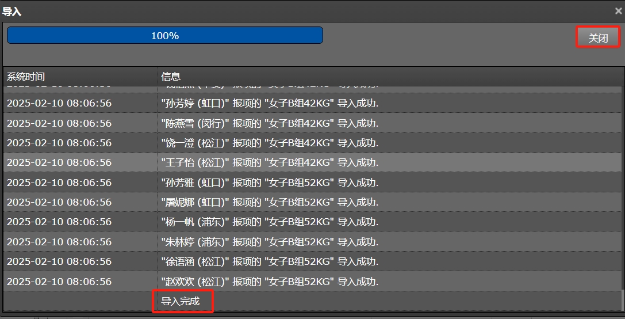
Task: Click the timestamp in 赵欢欢's row
Action: tap(59, 282)
